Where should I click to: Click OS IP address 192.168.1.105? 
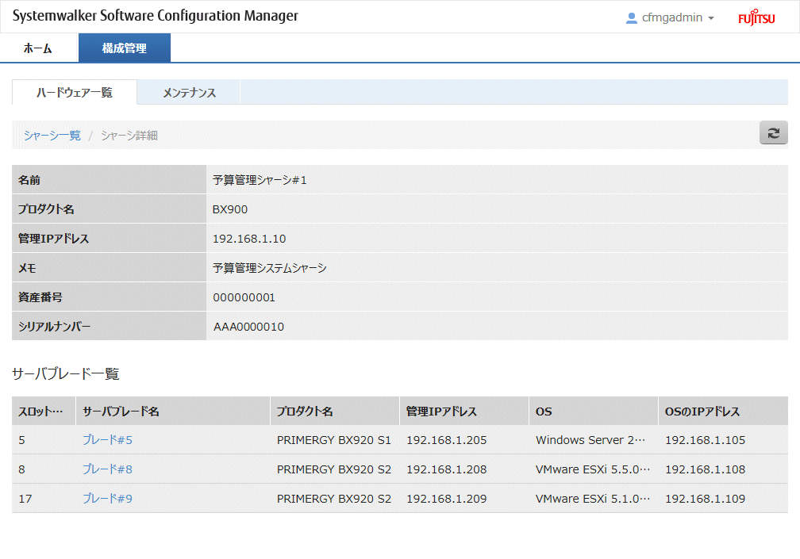(x=705, y=440)
